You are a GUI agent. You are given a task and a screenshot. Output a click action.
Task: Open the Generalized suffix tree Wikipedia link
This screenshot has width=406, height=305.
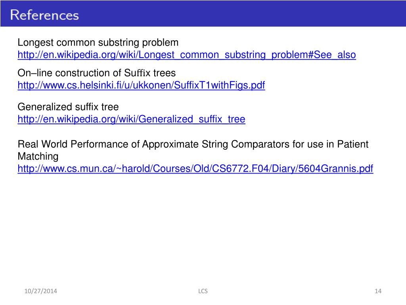click(131, 119)
